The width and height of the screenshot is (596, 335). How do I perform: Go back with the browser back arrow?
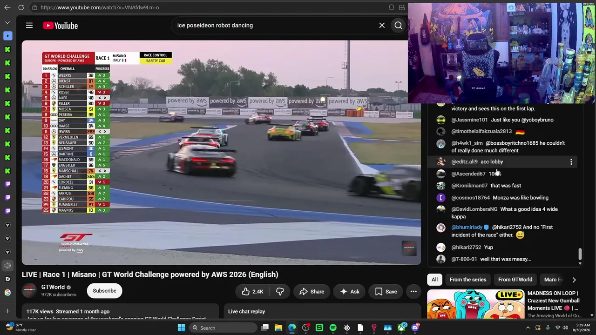pyautogui.click(x=7, y=7)
